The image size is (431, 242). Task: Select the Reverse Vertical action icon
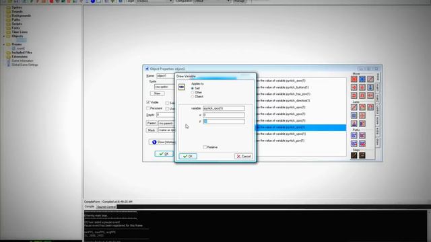362,95
